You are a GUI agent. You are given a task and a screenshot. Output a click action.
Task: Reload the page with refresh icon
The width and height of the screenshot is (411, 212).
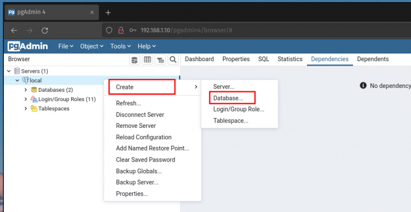click(45, 31)
